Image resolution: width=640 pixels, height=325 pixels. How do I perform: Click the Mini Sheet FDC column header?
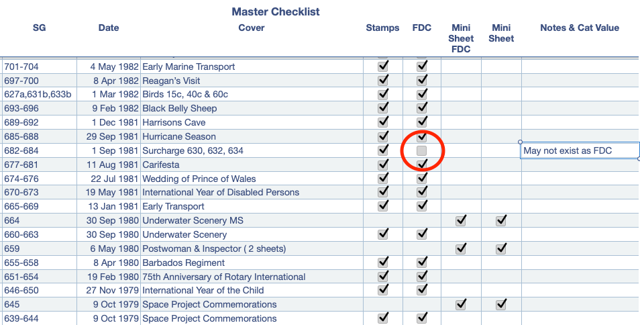tap(461, 38)
